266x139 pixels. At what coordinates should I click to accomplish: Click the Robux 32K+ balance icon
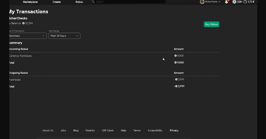coord(234,2)
